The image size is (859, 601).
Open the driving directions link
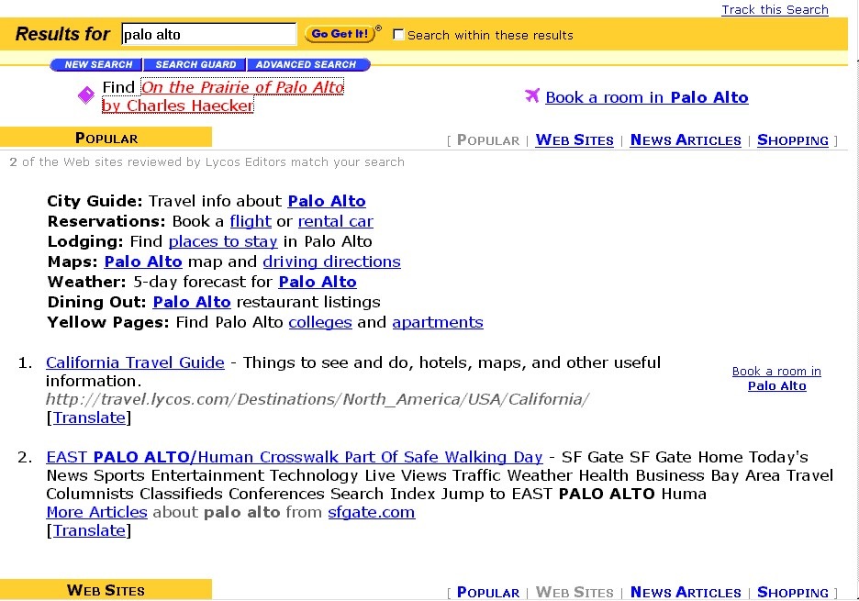click(331, 262)
